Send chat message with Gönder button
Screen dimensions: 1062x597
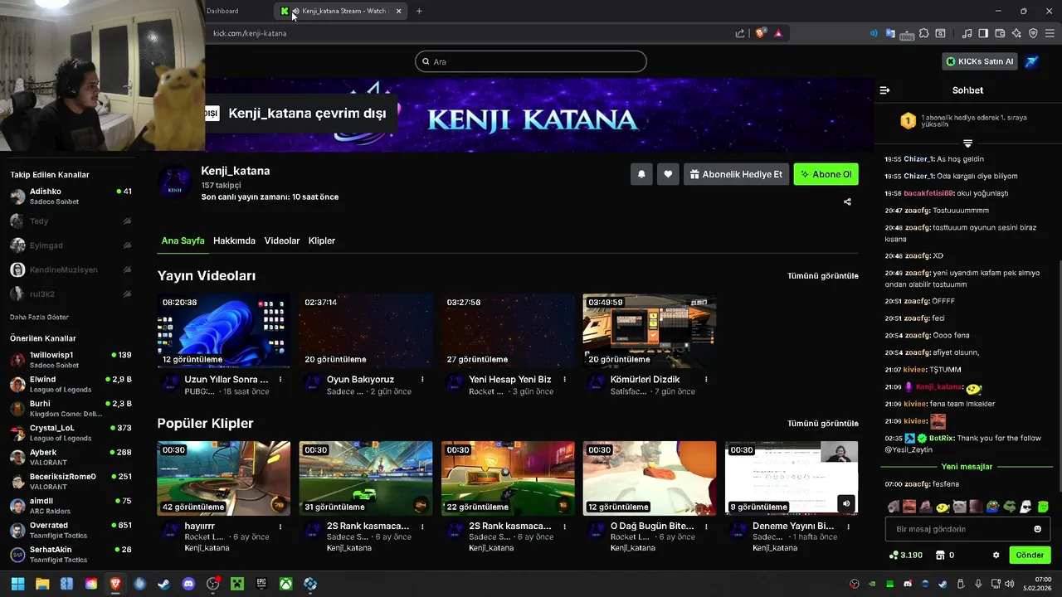point(1030,556)
